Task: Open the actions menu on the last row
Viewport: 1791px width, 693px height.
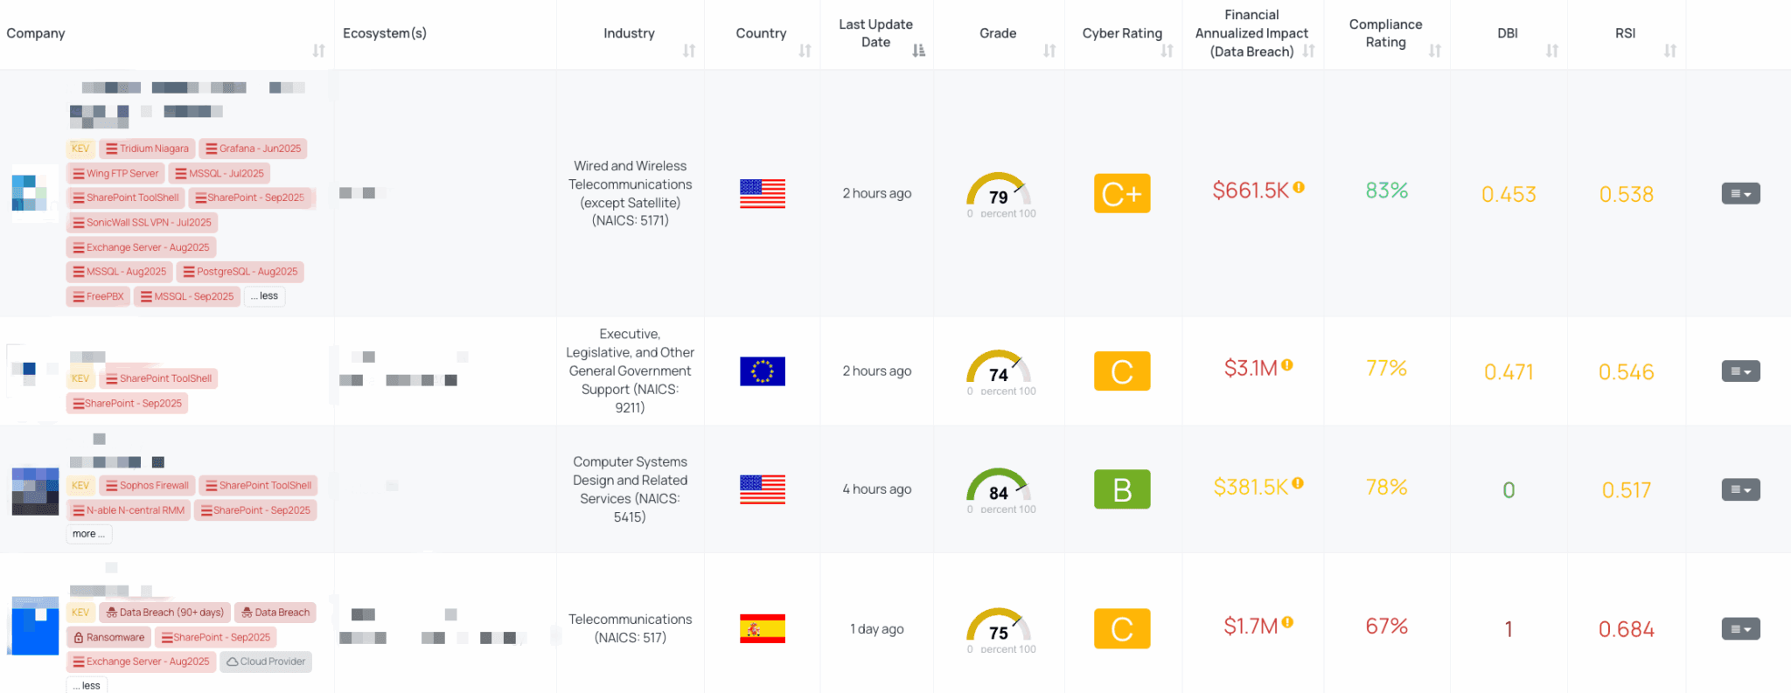Action: pyautogui.click(x=1740, y=628)
